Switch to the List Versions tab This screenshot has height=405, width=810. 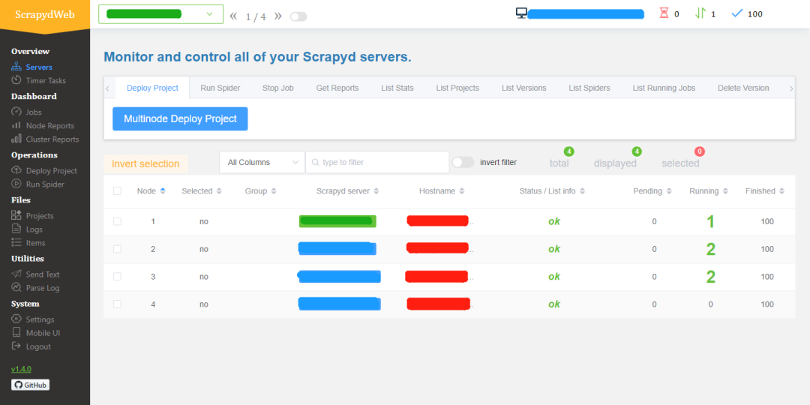click(523, 88)
